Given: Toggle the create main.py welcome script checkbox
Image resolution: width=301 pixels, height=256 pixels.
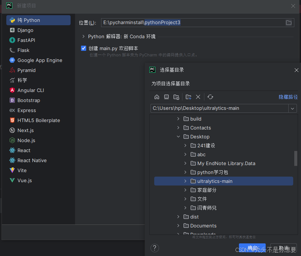Looking at the screenshot, I should coord(84,48).
